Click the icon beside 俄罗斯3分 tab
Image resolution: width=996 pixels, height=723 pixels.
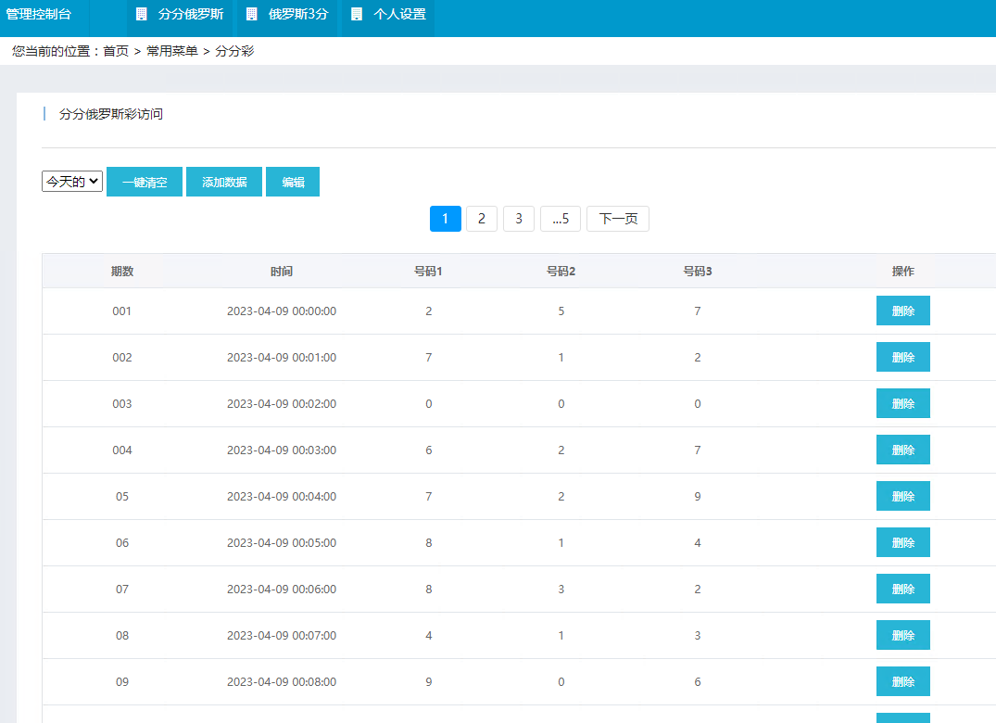coord(251,14)
